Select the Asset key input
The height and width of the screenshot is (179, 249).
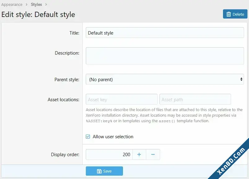(x=122, y=99)
